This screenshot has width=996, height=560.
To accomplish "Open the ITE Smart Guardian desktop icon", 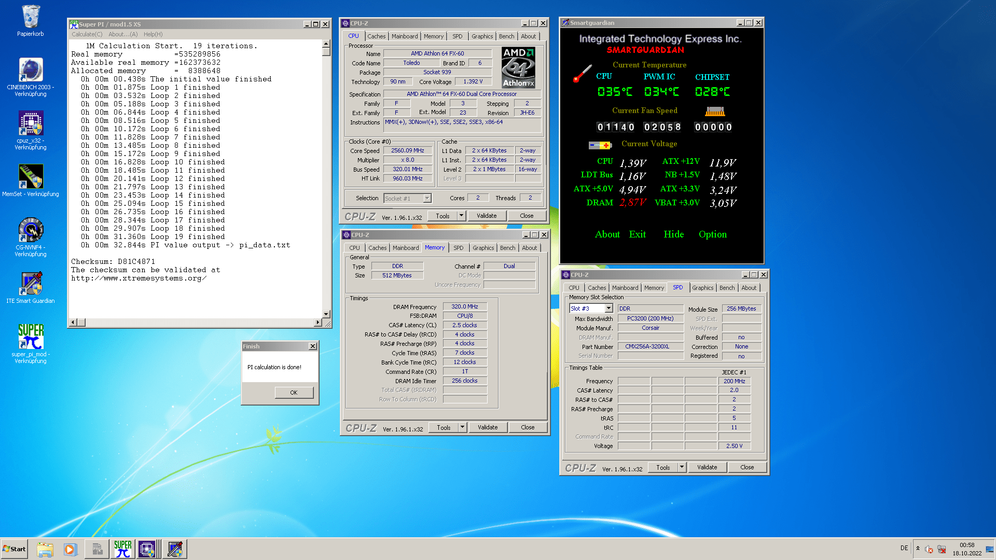I will pyautogui.click(x=31, y=284).
